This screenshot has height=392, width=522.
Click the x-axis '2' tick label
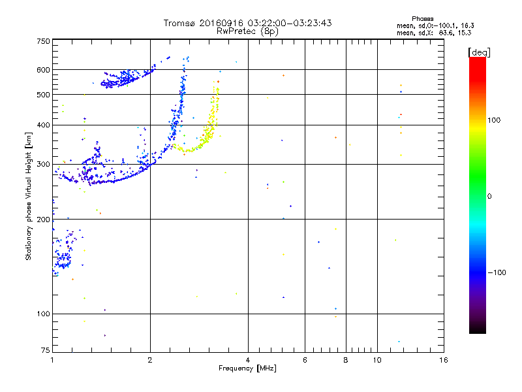click(x=150, y=360)
